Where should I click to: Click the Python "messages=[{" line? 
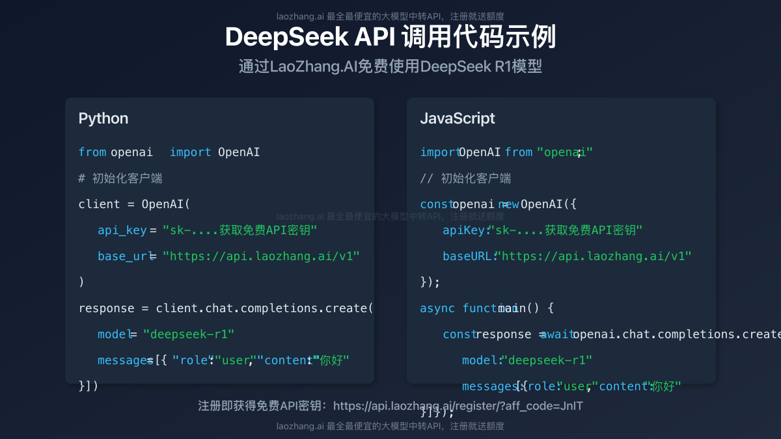pyautogui.click(x=224, y=360)
